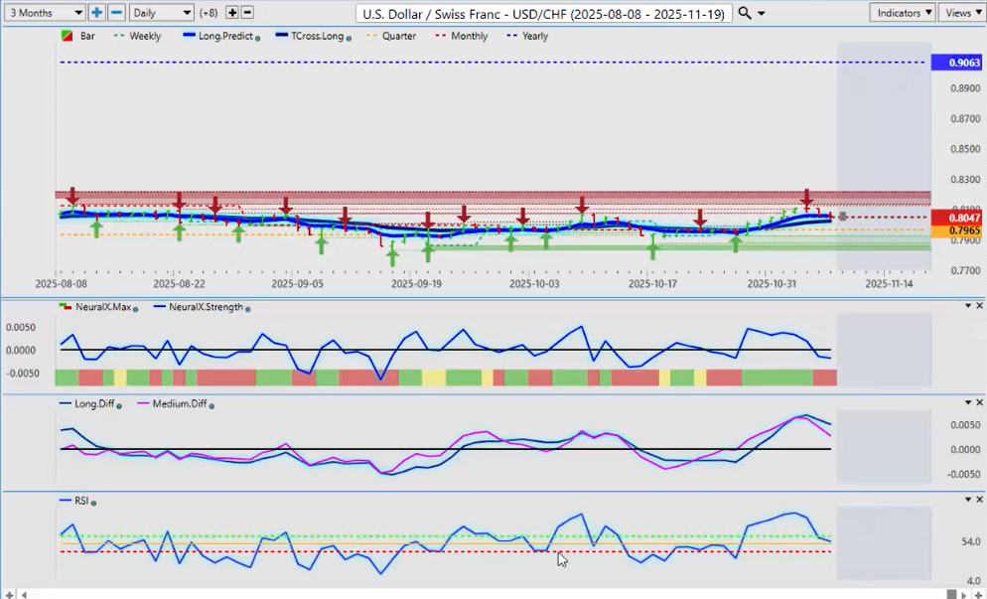The height and width of the screenshot is (599, 987).
Task: Click the blue minus time range button
Action: coord(116,13)
